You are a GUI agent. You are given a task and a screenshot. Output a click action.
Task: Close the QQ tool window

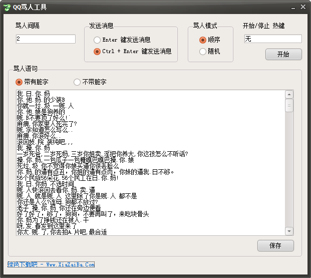click(x=303, y=7)
